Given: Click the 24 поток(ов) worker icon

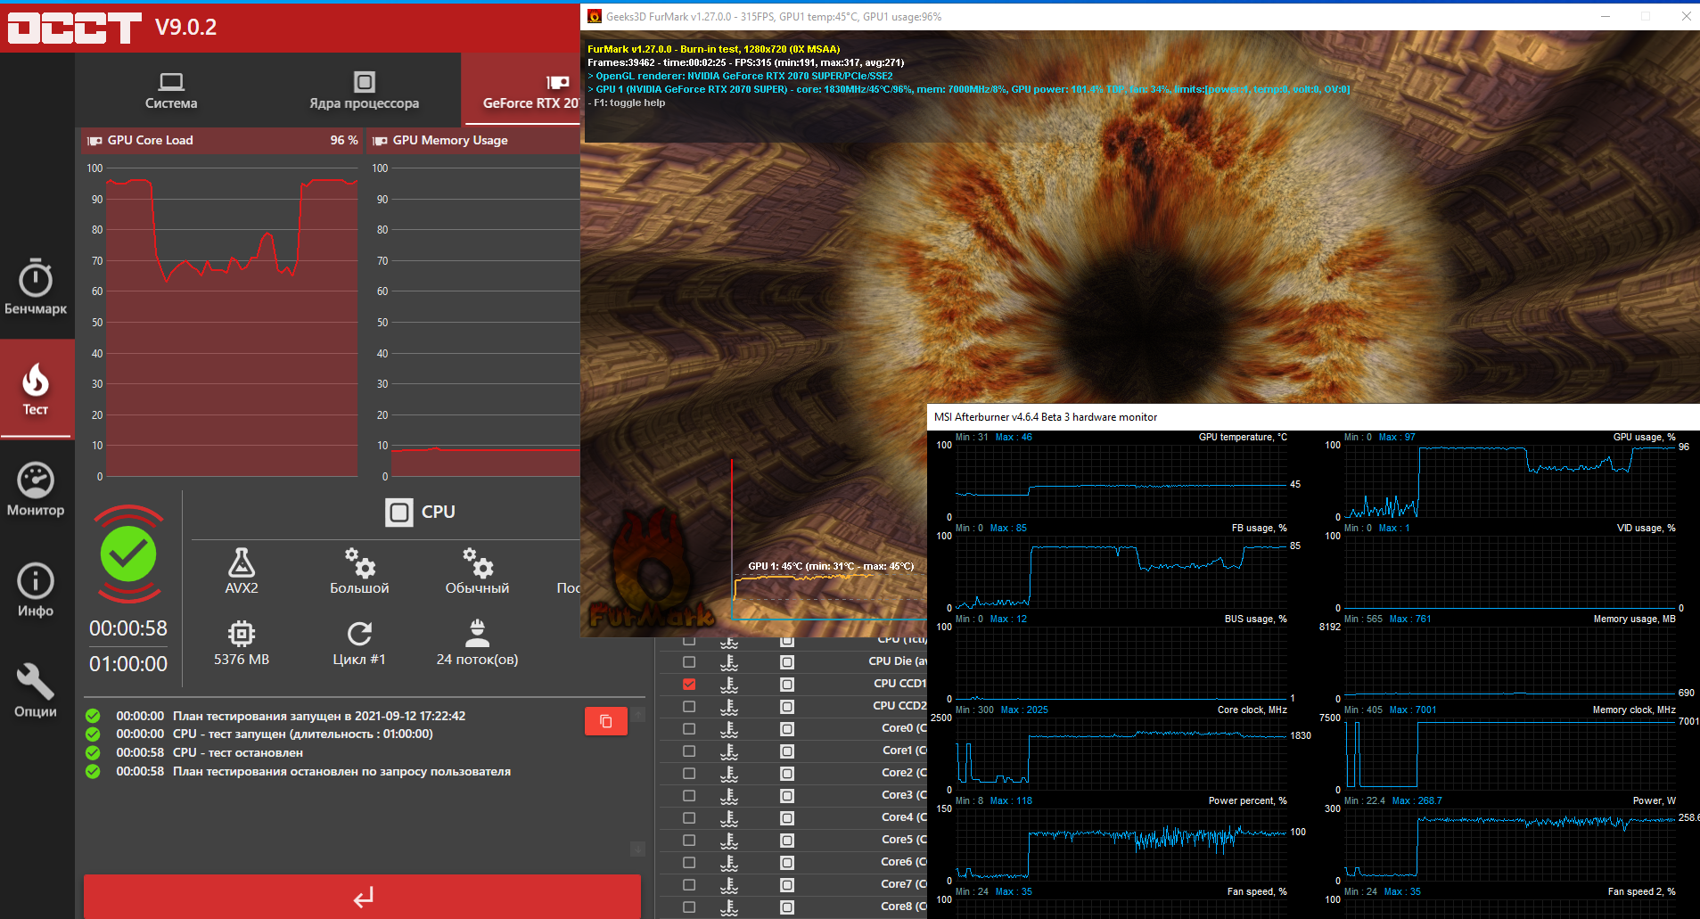Looking at the screenshot, I should tap(477, 633).
